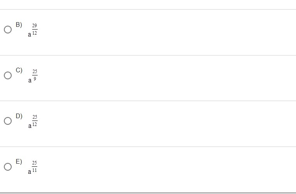296x194 pixels.
Task: Click the denominator 12 in option B's exponent
Action: click(35, 33)
